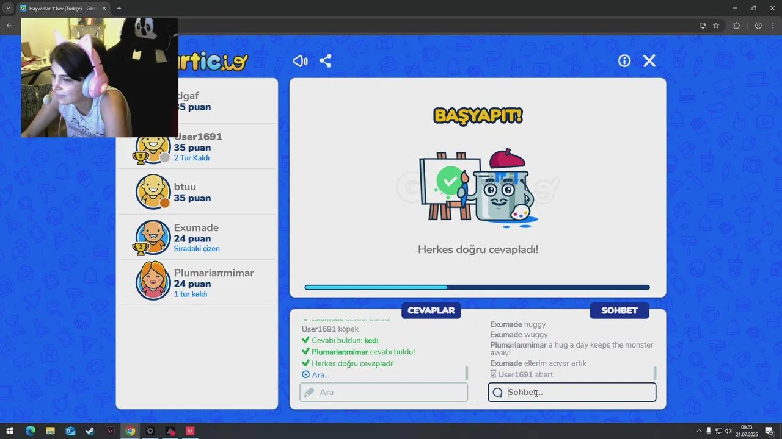Click the round timer progress bar
782x439 pixels.
click(477, 287)
